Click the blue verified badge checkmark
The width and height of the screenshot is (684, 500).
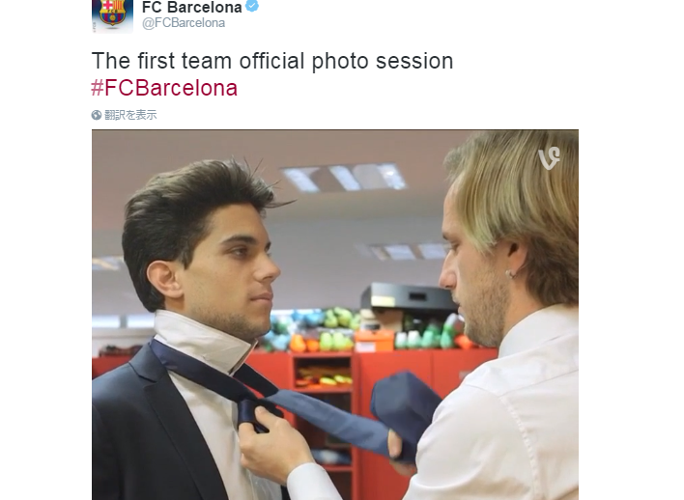click(252, 6)
